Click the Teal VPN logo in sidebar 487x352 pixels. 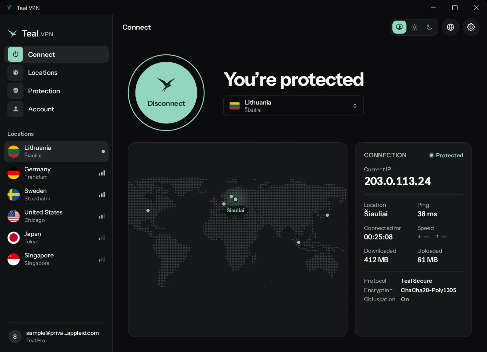tap(30, 33)
